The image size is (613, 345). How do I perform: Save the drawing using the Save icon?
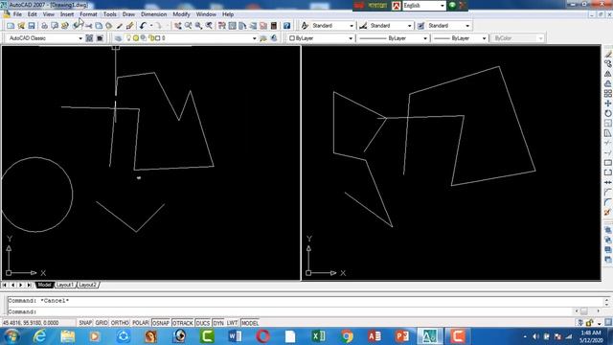pyautogui.click(x=32, y=26)
